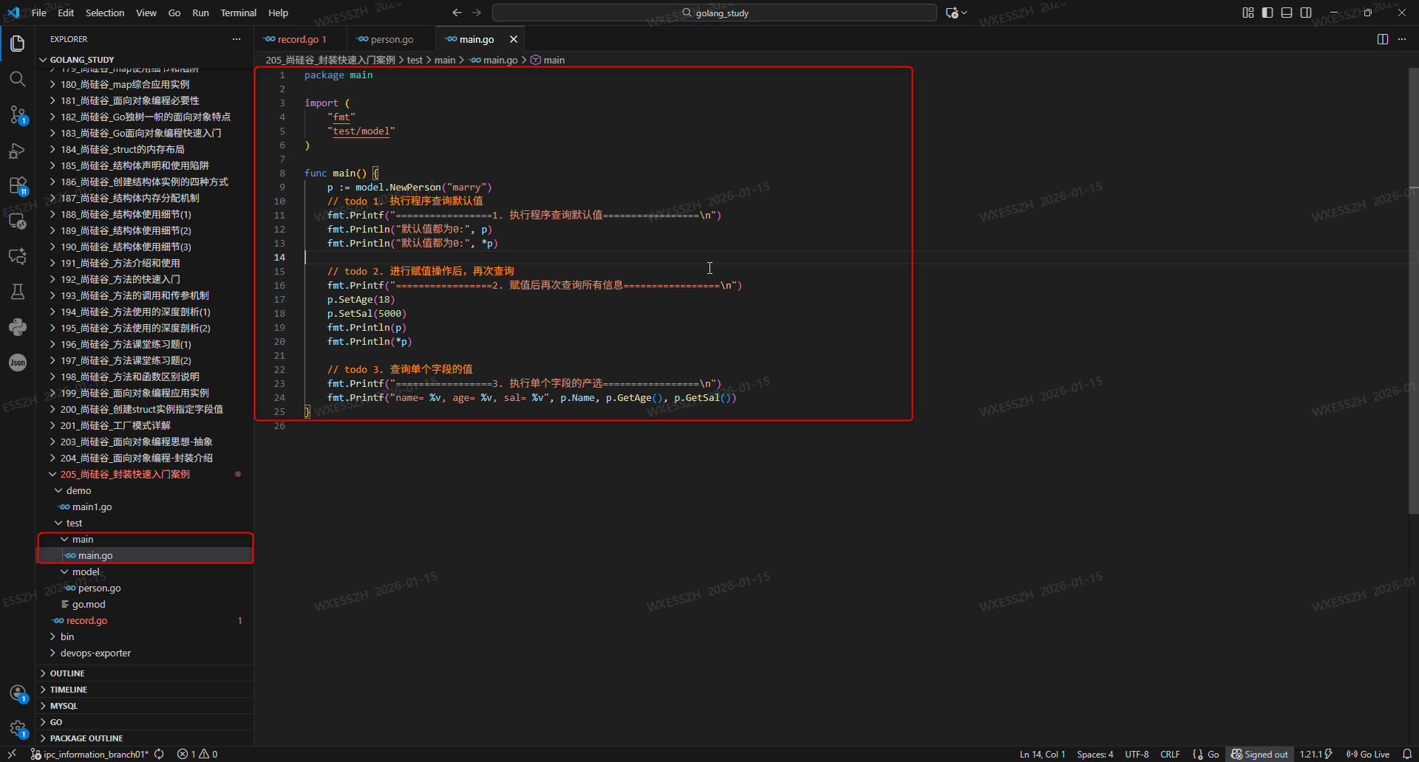Click the Signed out Copilot status item

(x=1259, y=754)
